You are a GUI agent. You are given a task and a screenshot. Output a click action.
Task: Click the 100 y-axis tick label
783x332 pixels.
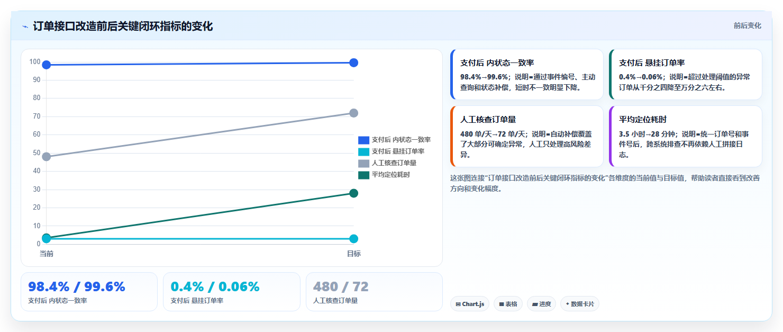(x=35, y=61)
